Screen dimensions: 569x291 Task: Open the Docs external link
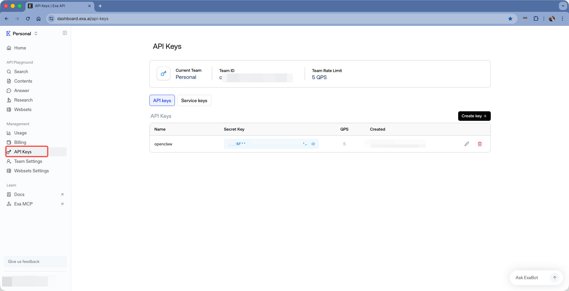pyautogui.click(x=20, y=194)
